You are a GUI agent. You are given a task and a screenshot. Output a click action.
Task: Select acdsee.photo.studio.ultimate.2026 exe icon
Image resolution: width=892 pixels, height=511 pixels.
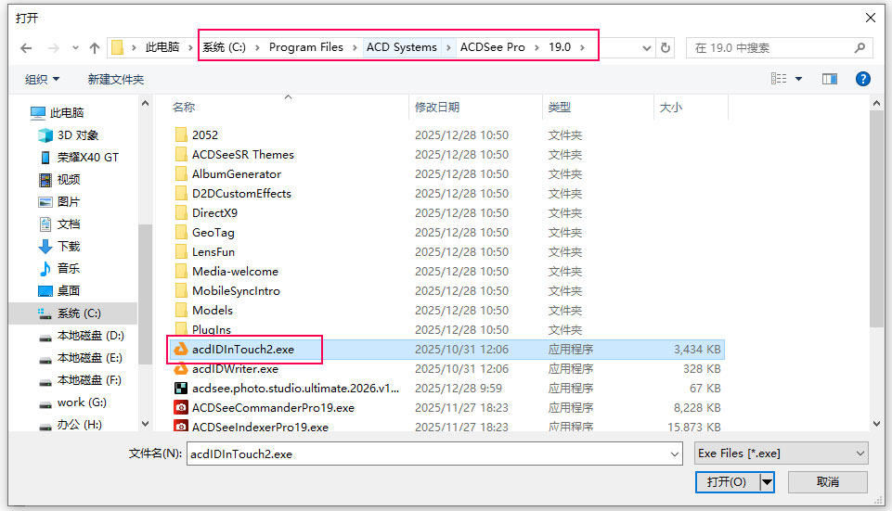(x=180, y=389)
